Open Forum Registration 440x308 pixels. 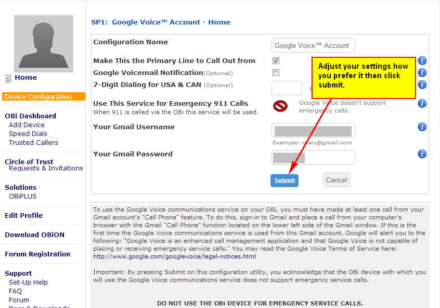(37, 254)
